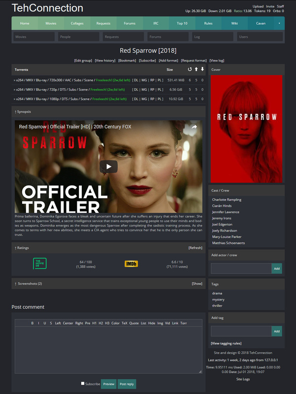
Task: Click the [View log] link
Action: tap(217, 61)
